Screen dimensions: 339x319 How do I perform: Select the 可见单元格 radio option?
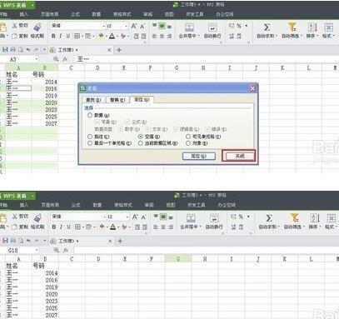coord(188,137)
